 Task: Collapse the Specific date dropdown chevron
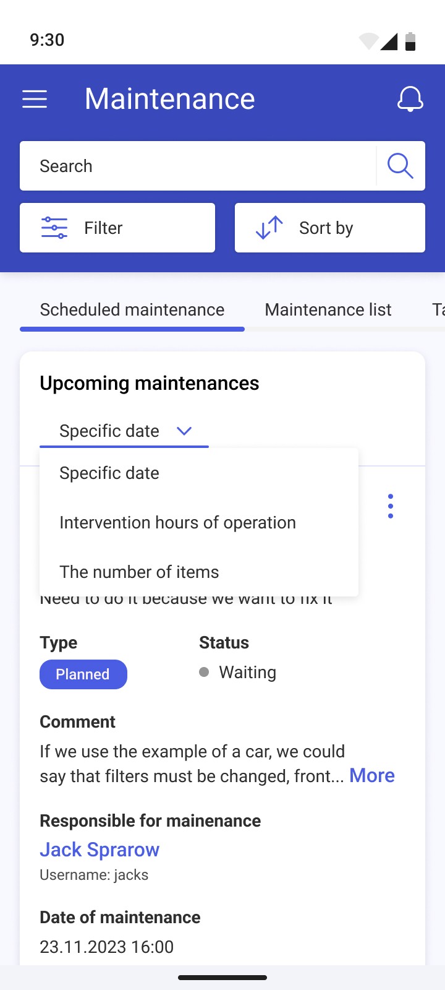coord(184,431)
